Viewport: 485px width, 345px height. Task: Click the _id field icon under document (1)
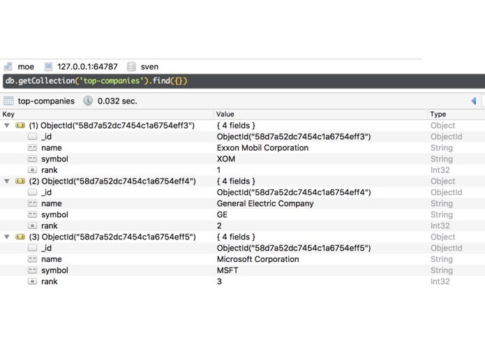pyautogui.click(x=33, y=136)
